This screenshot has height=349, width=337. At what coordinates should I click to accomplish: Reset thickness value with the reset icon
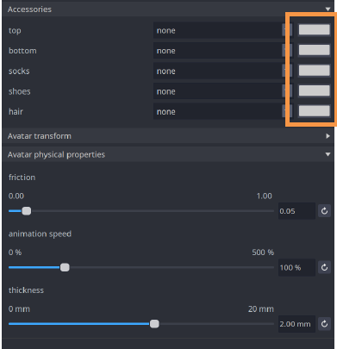pyautogui.click(x=324, y=324)
